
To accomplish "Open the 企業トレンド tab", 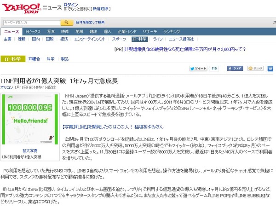I will click(x=127, y=32).
